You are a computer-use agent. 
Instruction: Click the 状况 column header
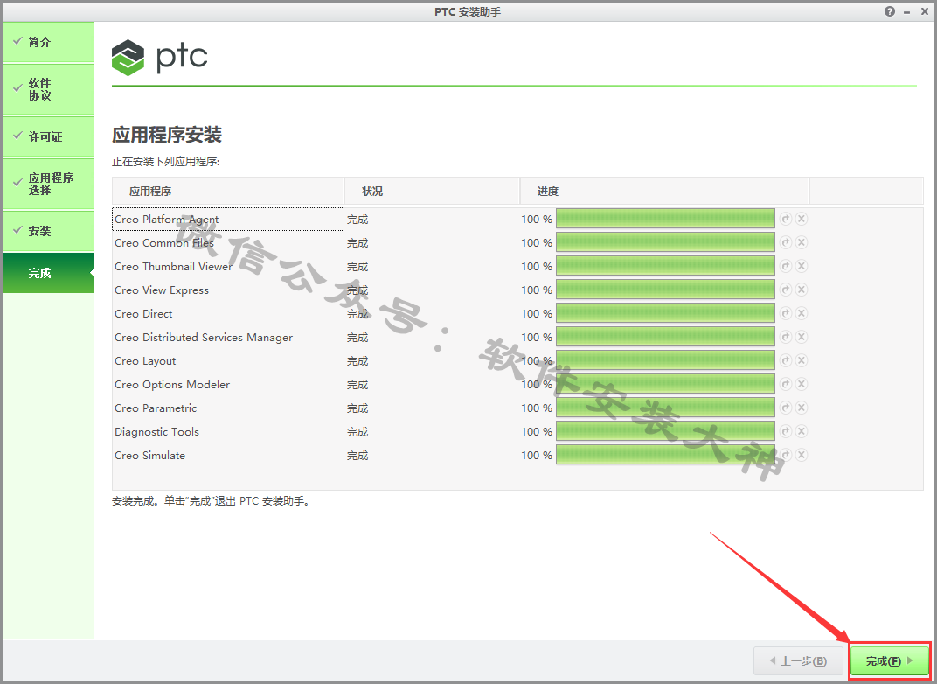point(432,192)
